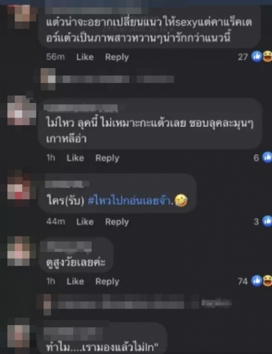272x354 pixels.
Task: Open the #ไหวไปก่อนเลยจ้า hashtag link
Action: pyautogui.click(x=130, y=200)
